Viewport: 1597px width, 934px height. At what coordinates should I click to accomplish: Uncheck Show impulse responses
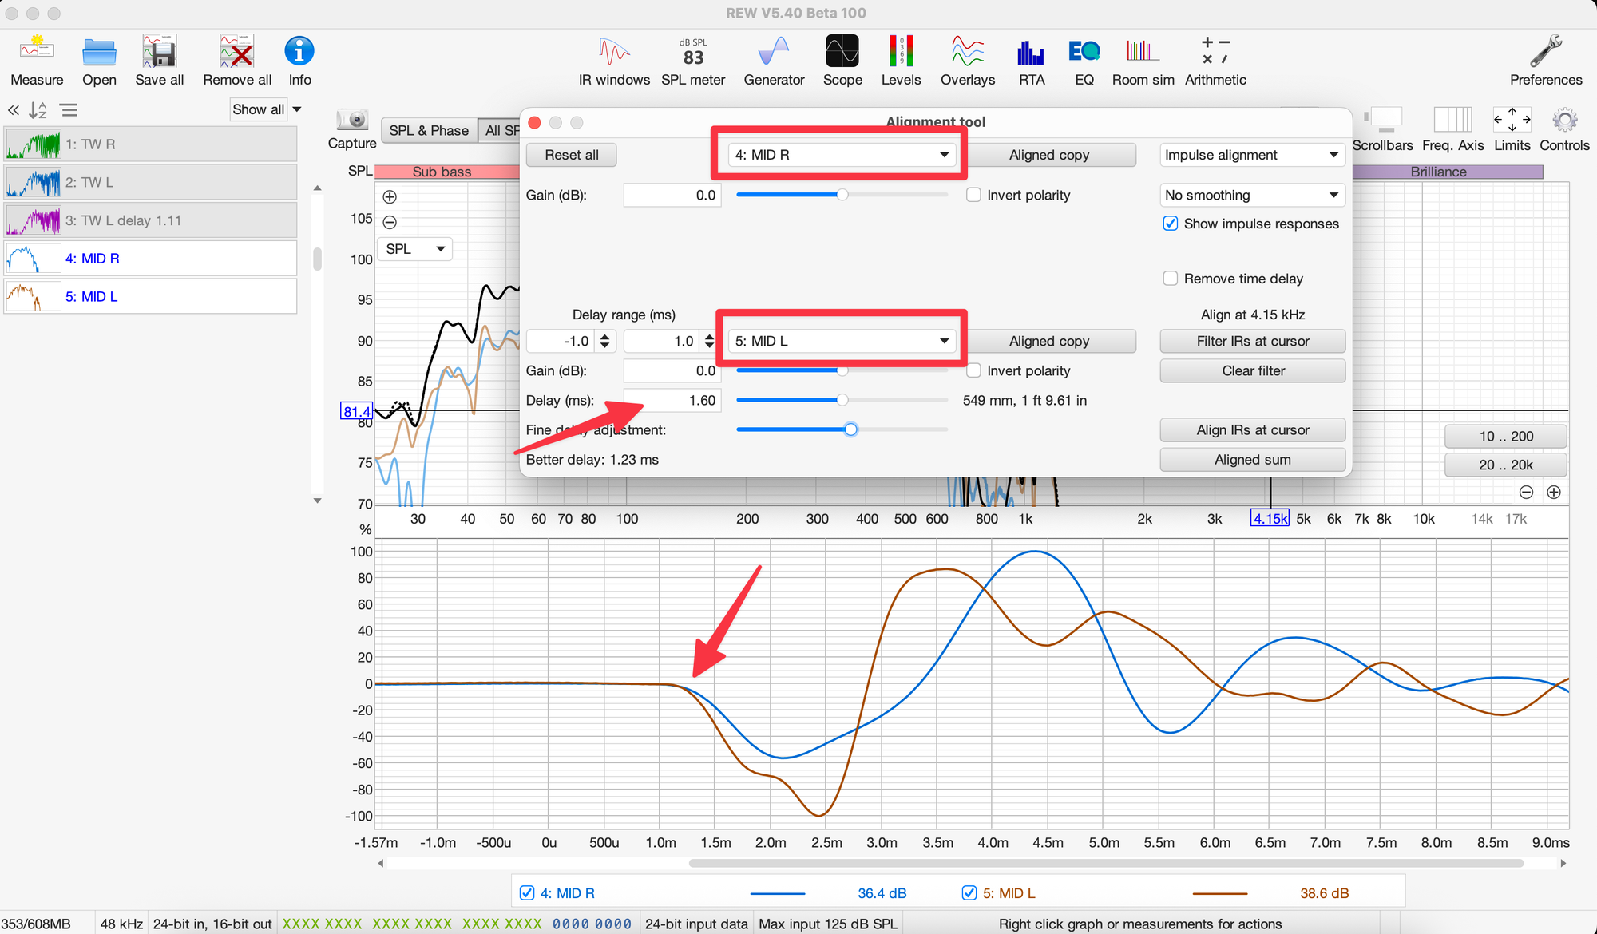pos(1171,224)
